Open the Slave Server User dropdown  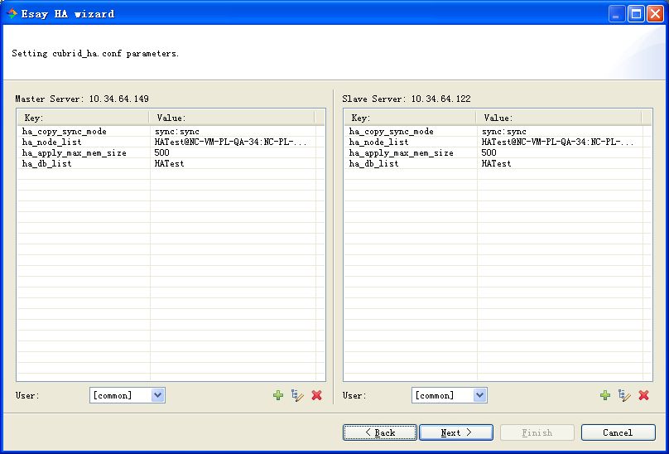(479, 396)
